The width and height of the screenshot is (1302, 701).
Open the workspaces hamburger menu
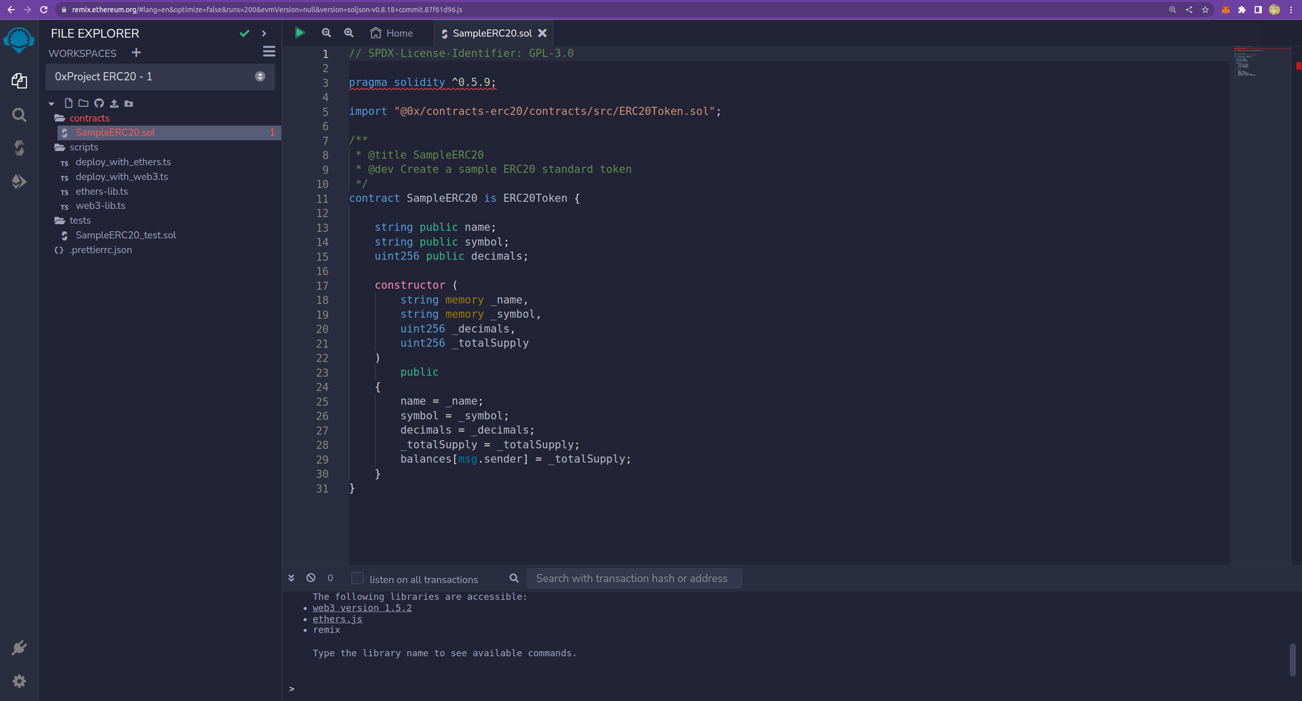pos(269,52)
